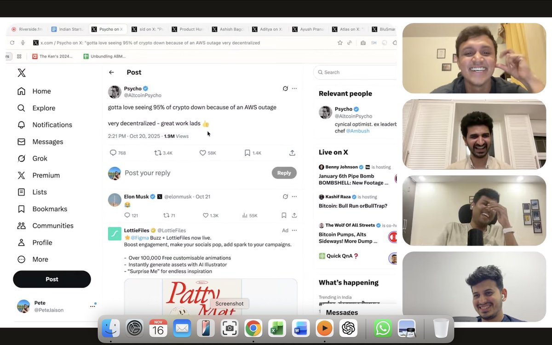Image resolution: width=552 pixels, height=345 pixels.
Task: Go back using the Post arrow
Action: 111,72
